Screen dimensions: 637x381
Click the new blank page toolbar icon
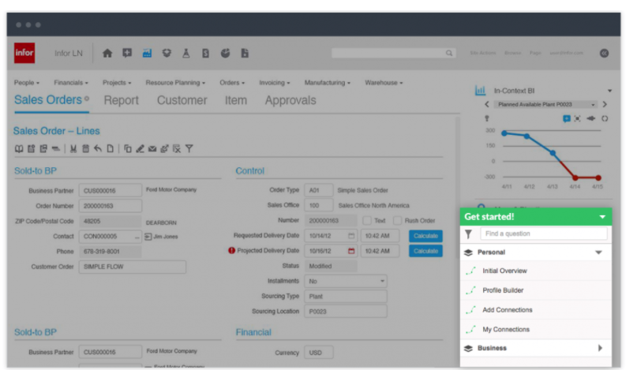110,148
